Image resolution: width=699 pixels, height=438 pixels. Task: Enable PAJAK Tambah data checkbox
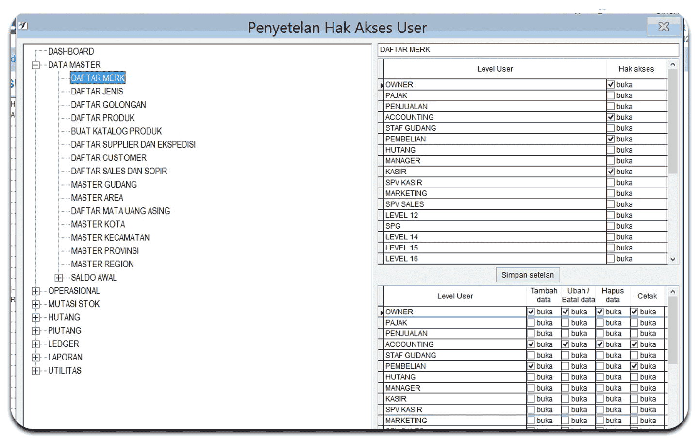click(531, 323)
